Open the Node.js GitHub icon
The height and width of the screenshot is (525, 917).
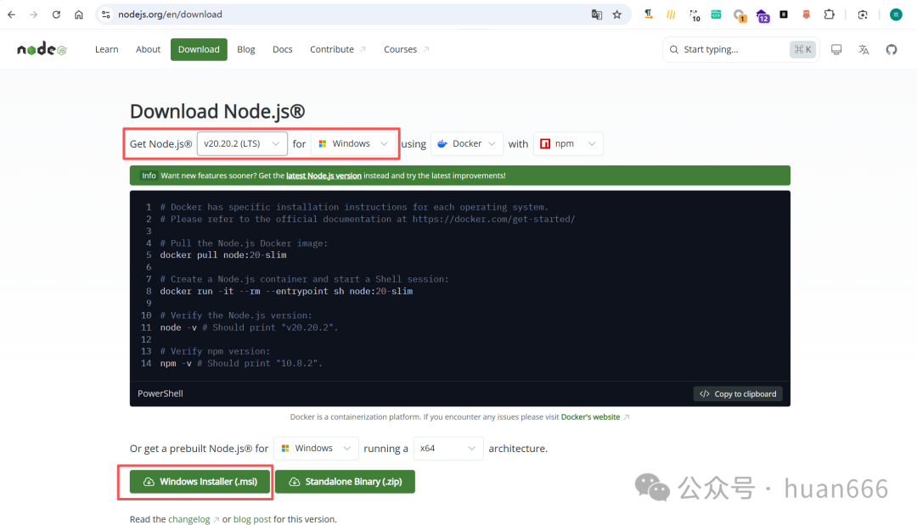coord(892,50)
